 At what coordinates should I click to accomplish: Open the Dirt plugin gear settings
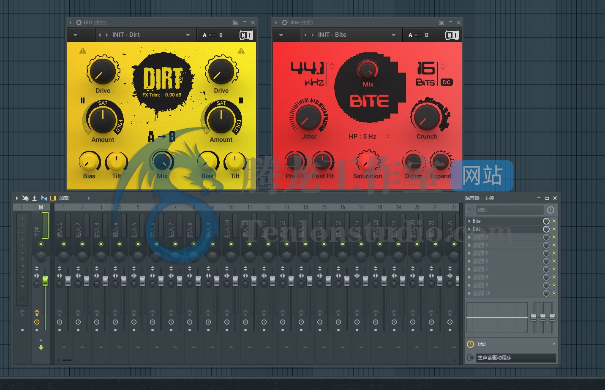click(x=79, y=22)
